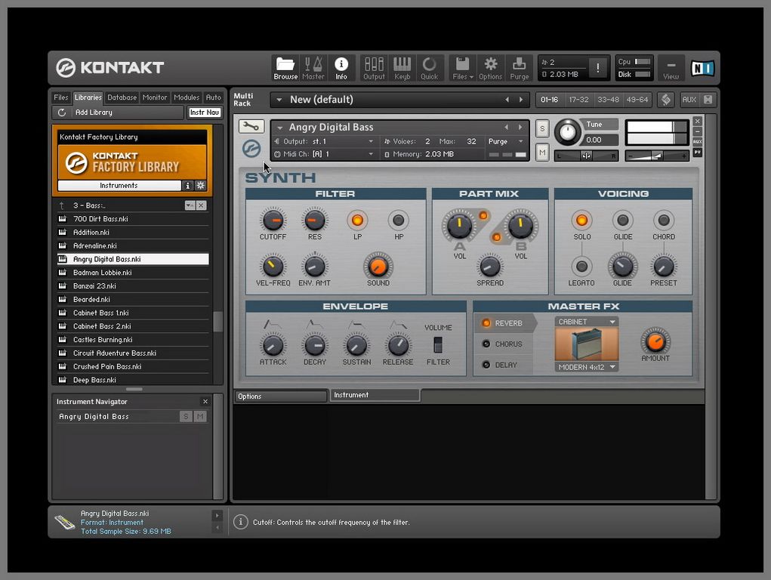Switch to Monitor tab
The width and height of the screenshot is (771, 580).
154,97
